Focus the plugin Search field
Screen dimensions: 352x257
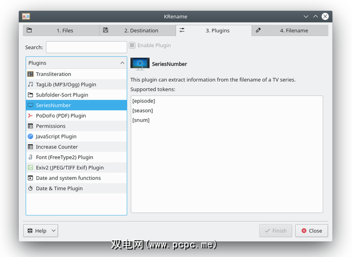click(x=87, y=47)
